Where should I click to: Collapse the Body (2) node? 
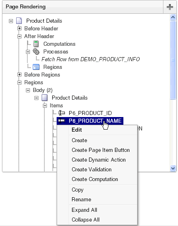[28, 90]
